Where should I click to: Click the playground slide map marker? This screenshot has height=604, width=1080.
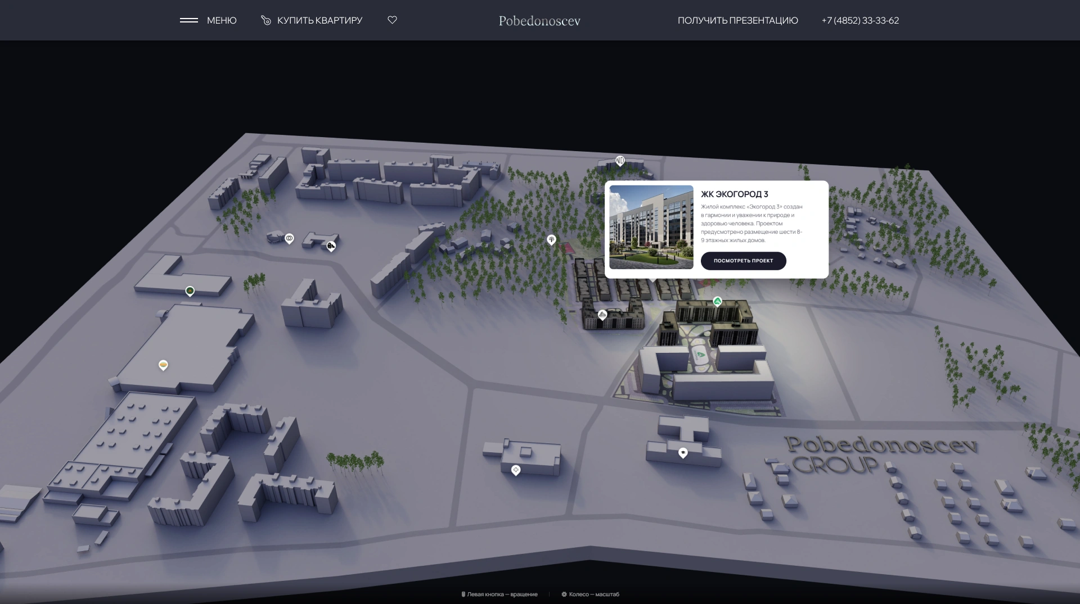pyautogui.click(x=331, y=246)
